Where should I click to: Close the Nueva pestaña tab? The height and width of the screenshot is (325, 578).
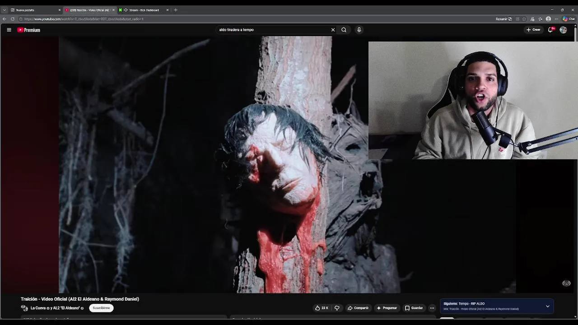(x=59, y=10)
